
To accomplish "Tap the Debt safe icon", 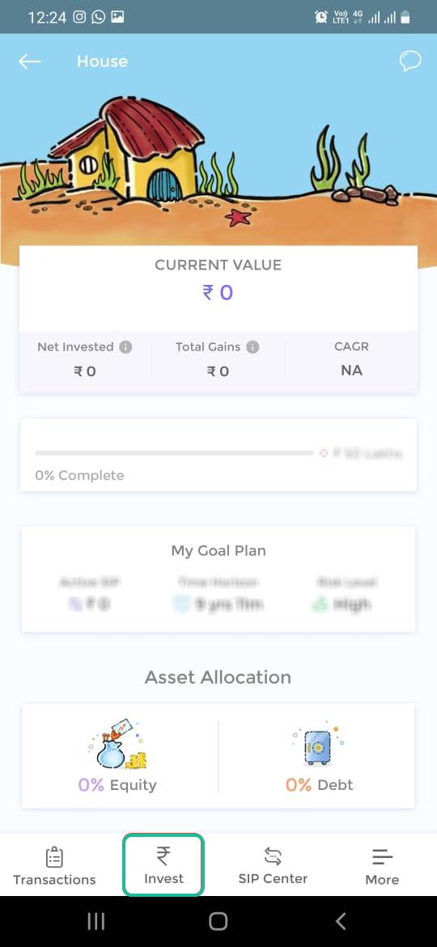I will tap(317, 744).
